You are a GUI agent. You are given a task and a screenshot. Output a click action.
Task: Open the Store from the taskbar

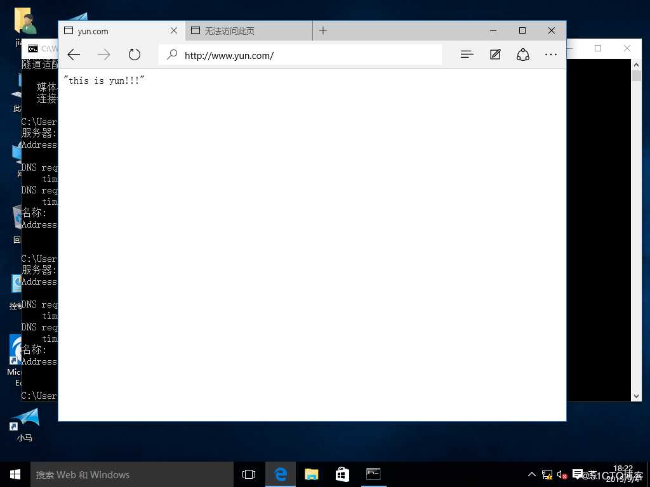342,474
